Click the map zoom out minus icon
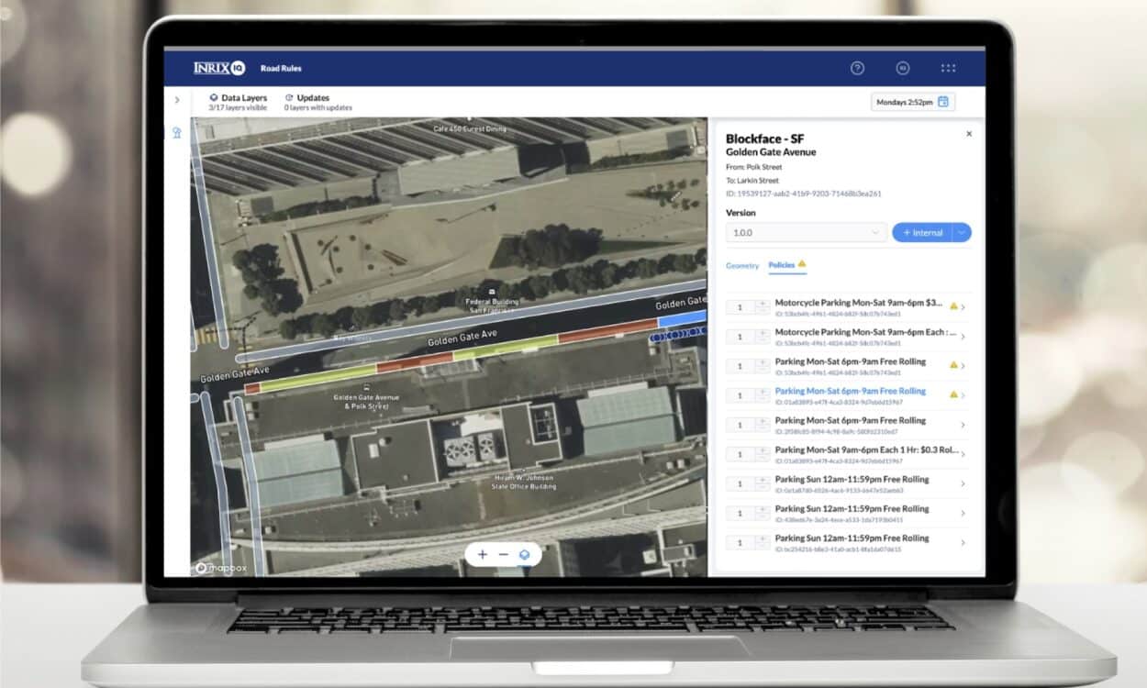 pyautogui.click(x=503, y=555)
